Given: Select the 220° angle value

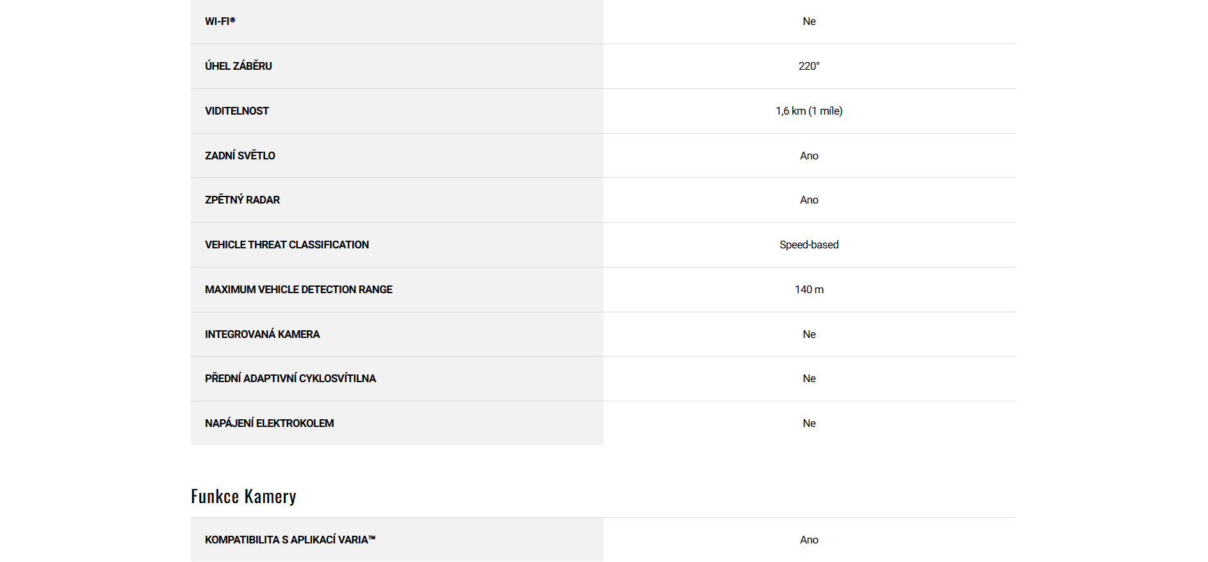Looking at the screenshot, I should click(809, 66).
